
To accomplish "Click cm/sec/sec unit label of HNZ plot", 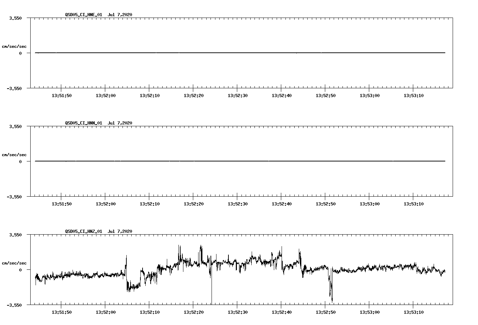I will point(14,263).
